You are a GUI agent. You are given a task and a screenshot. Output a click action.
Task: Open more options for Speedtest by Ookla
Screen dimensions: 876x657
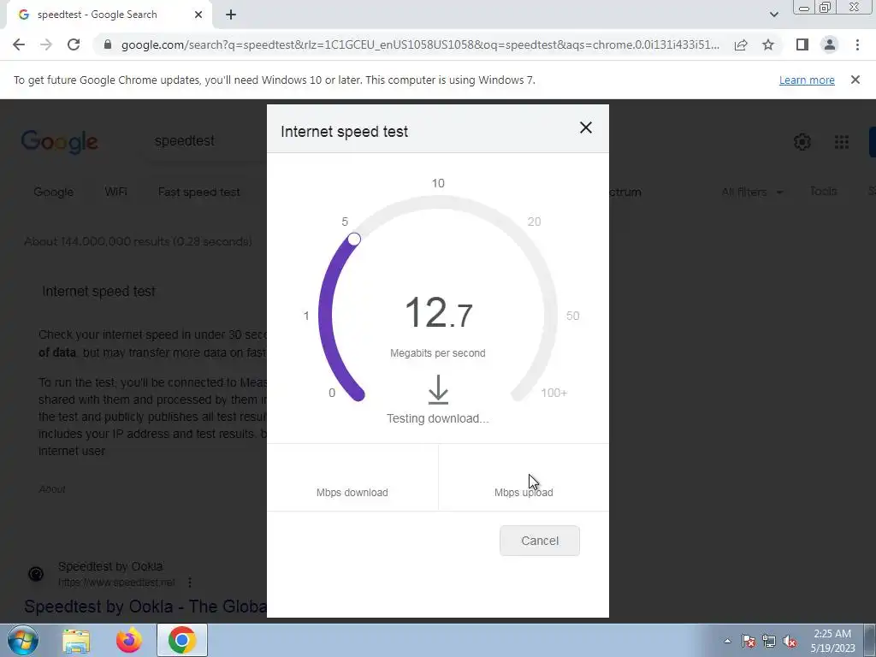[190, 582]
